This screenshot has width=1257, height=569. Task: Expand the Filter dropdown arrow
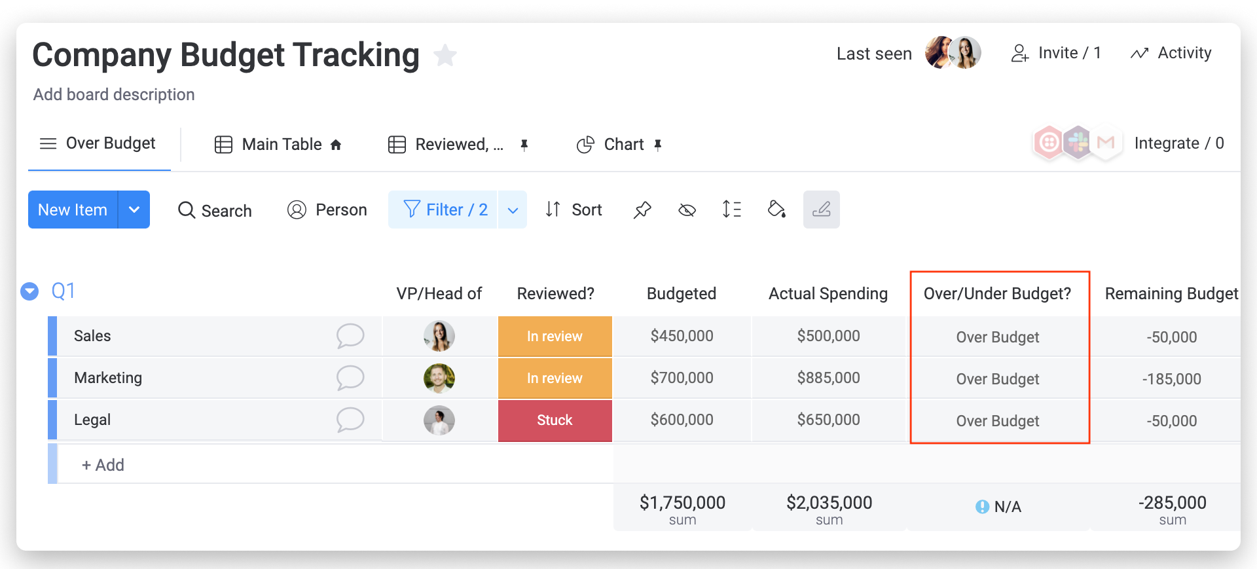pyautogui.click(x=513, y=210)
